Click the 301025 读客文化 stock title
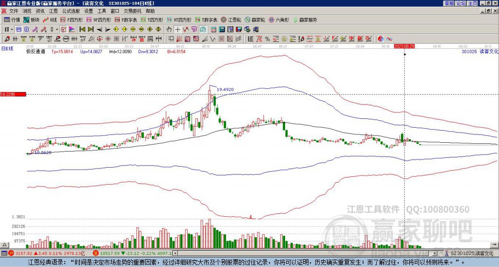Viewport: 499px width, 267px height. (480, 52)
